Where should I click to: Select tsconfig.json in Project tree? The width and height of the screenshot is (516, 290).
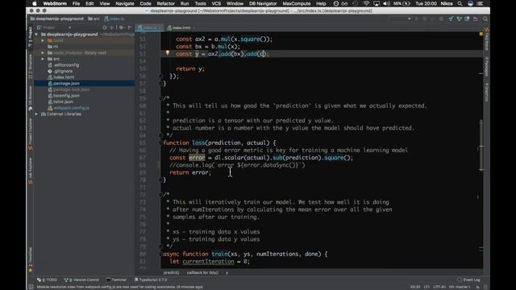[x=64, y=96]
